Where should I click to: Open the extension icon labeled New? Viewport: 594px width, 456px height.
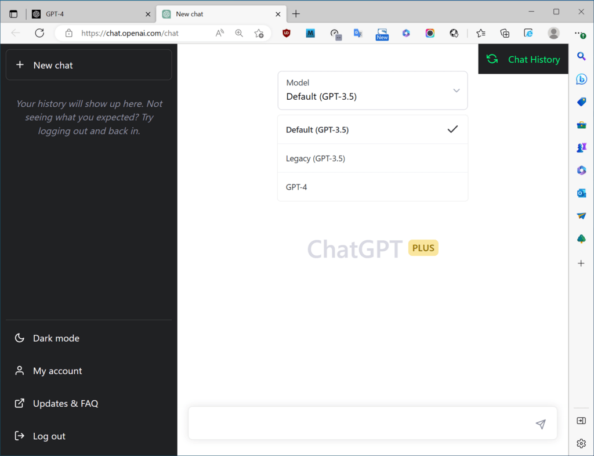pos(382,34)
